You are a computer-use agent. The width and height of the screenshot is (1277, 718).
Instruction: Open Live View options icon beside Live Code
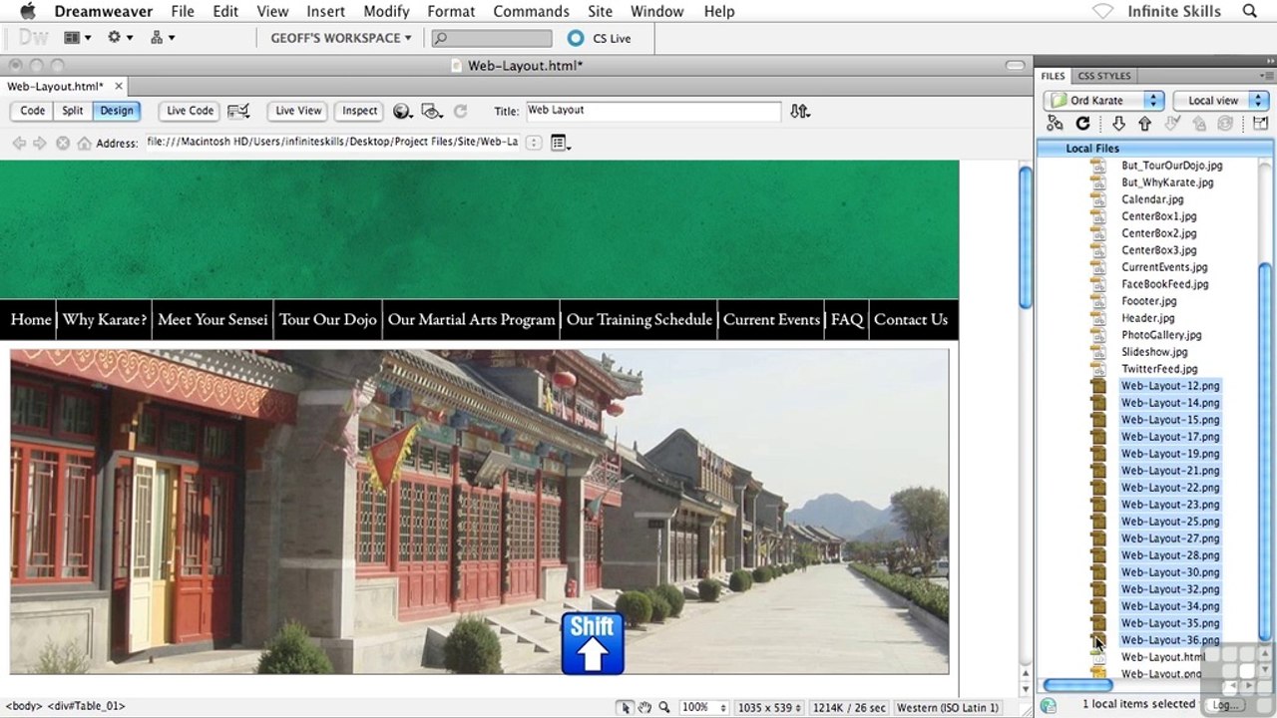[238, 111]
